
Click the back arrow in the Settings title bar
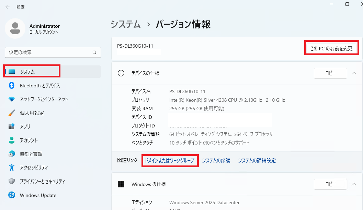point(8,7)
